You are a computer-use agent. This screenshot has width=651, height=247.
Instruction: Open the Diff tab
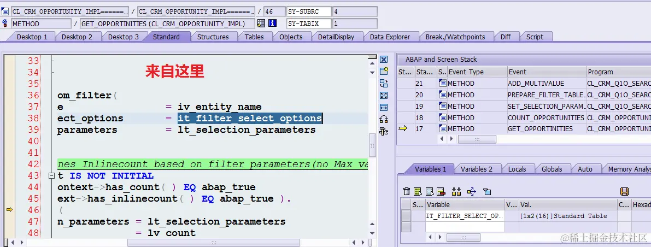[506, 37]
